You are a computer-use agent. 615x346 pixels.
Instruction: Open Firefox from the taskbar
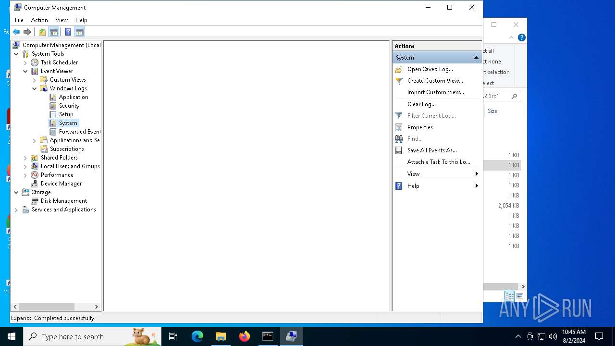tap(245, 336)
